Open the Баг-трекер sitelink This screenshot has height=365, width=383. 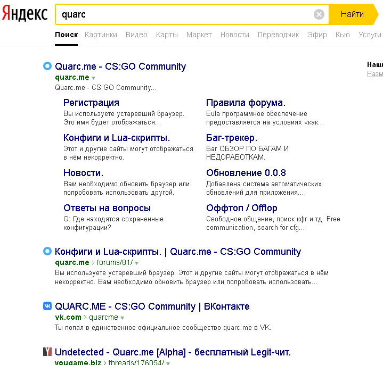[232, 138]
